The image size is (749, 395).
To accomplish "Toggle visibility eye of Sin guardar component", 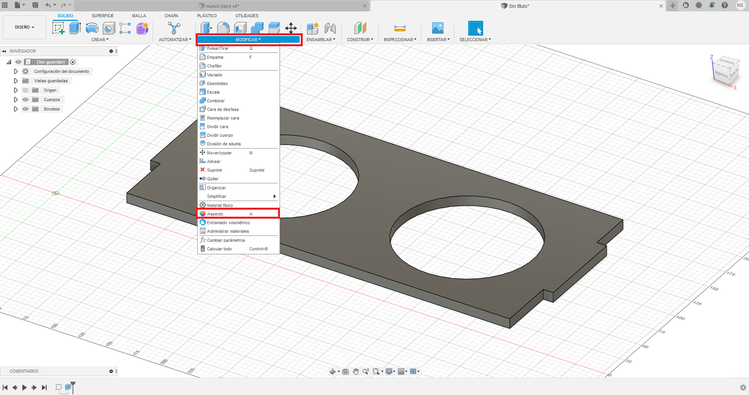I will pyautogui.click(x=18, y=62).
